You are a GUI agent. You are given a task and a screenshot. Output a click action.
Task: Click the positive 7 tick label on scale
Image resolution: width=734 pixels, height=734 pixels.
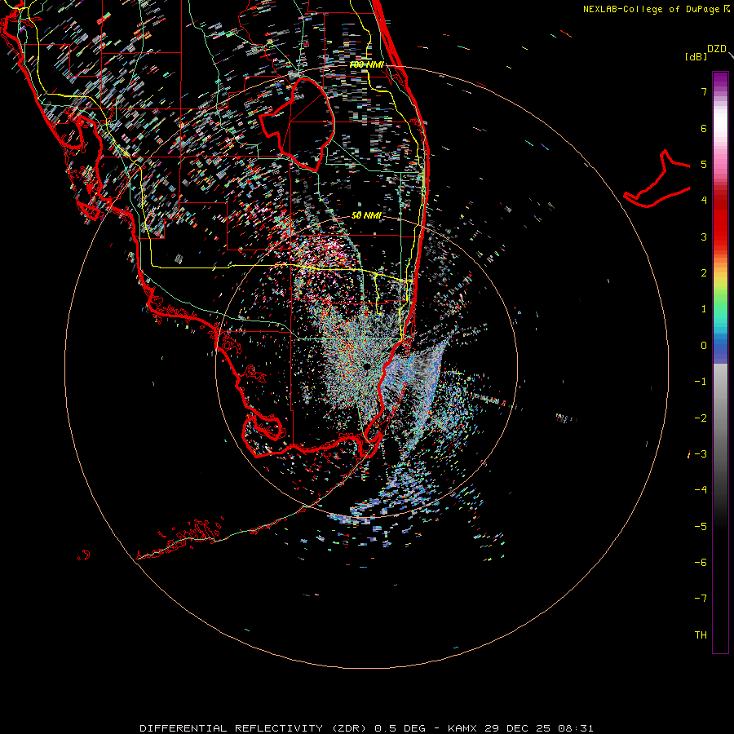pyautogui.click(x=704, y=91)
